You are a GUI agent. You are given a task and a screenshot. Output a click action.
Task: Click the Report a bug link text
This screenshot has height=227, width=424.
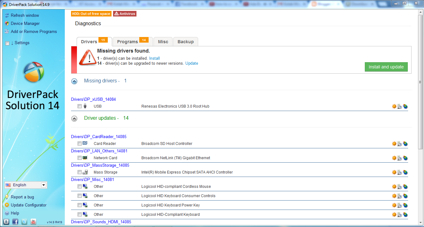pyautogui.click(x=22, y=197)
